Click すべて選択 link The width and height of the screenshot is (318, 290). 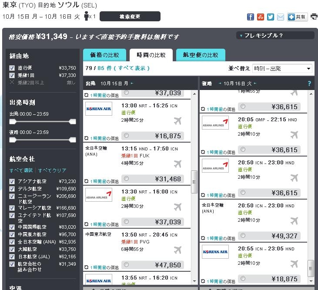pyautogui.click(x=21, y=170)
